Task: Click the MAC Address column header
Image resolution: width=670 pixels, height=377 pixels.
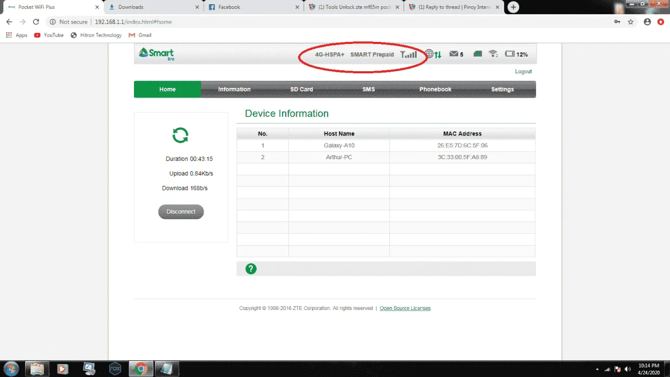Action: (x=463, y=134)
